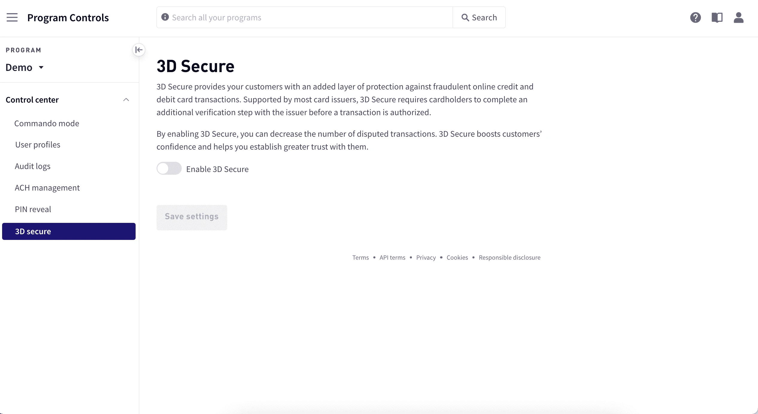Collapse the sidebar with arrow icon
The image size is (758, 414).
pyautogui.click(x=139, y=50)
